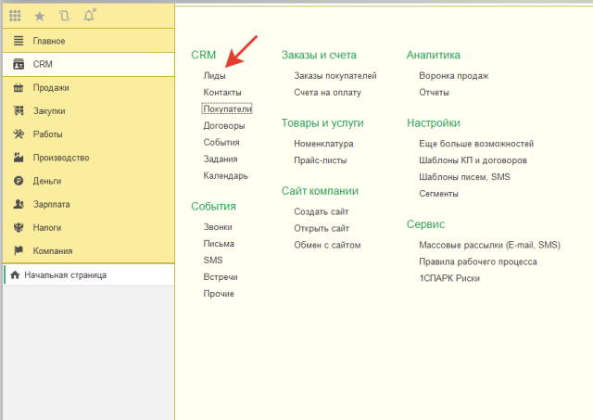Screen dimensions: 593x420
Task: Select the CRM section in sidebar
Action: tap(89, 64)
